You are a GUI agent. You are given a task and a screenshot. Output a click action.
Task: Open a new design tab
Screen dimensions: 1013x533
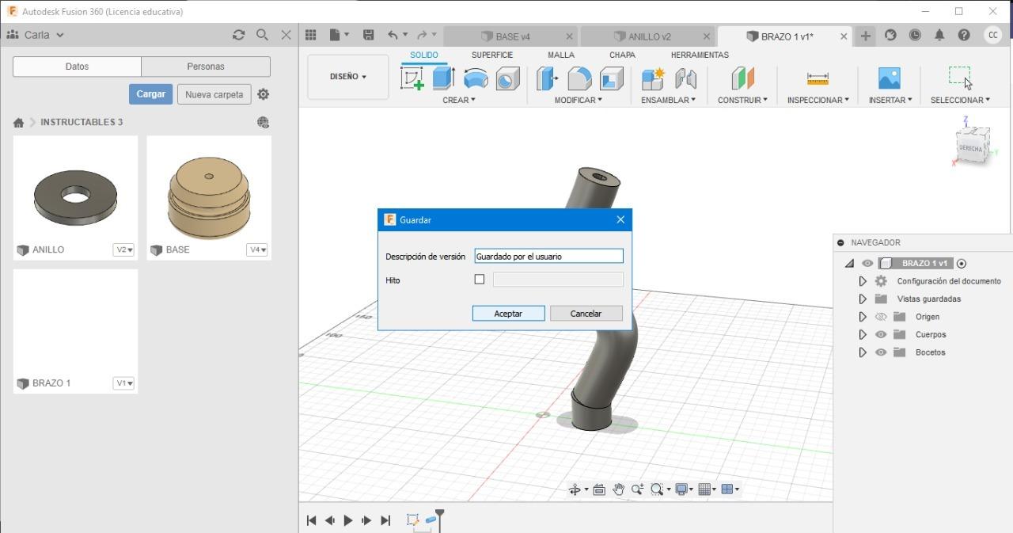(866, 36)
